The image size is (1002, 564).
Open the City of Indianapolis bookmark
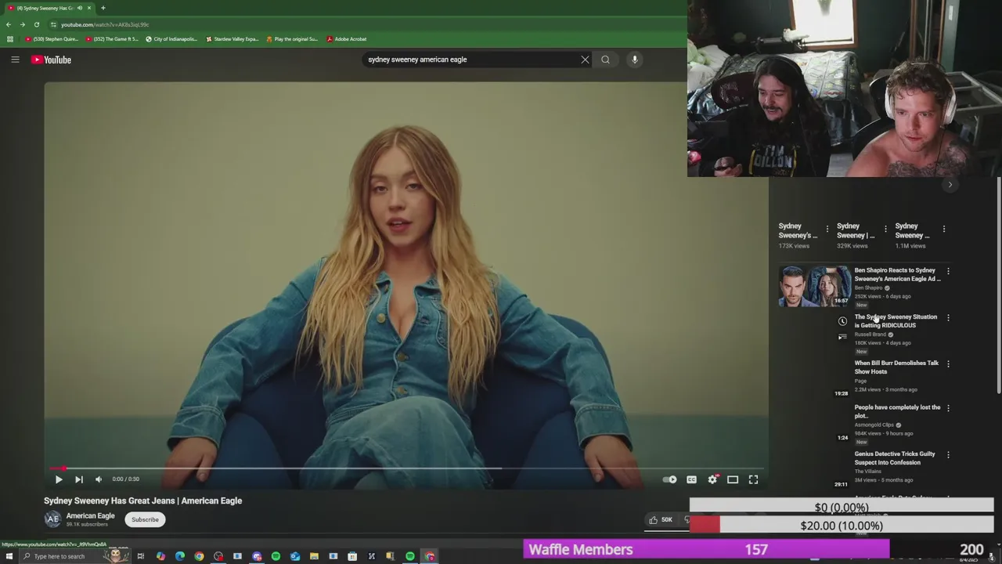coord(171,38)
